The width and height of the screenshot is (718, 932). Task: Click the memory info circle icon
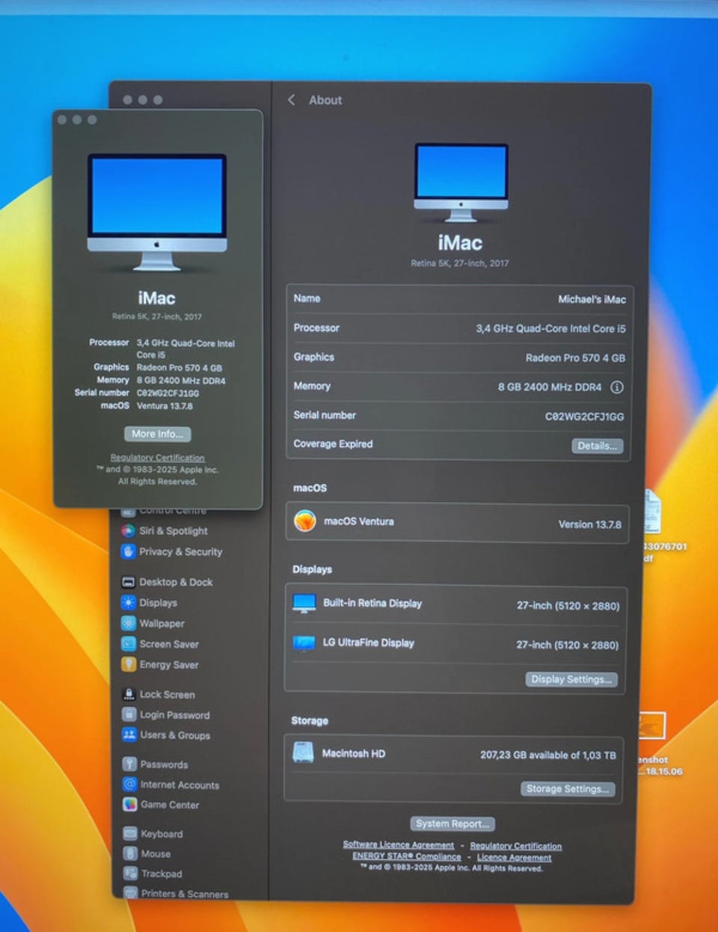click(617, 387)
